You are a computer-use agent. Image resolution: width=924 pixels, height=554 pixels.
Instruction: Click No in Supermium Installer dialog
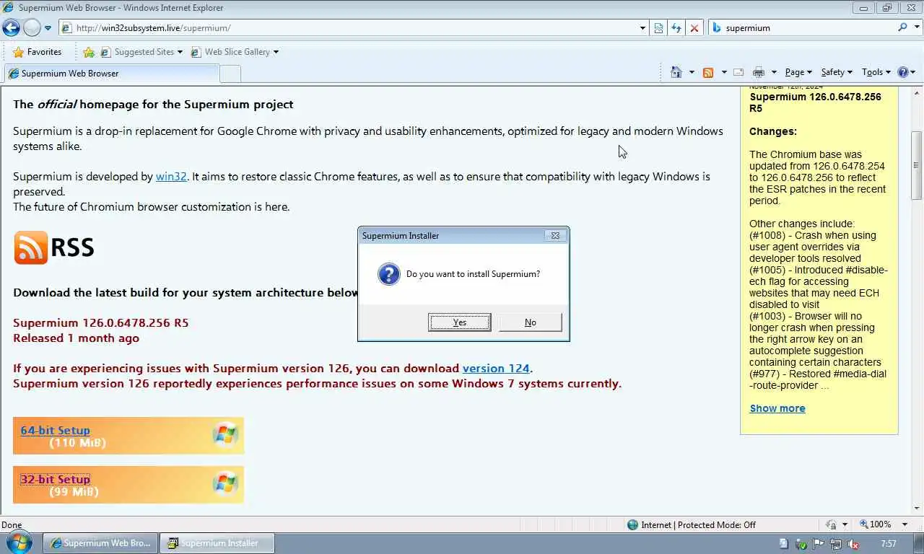tap(531, 322)
